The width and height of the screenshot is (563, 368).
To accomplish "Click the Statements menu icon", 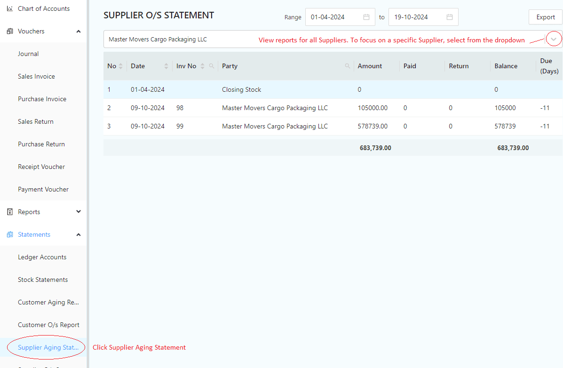I will tap(10, 235).
